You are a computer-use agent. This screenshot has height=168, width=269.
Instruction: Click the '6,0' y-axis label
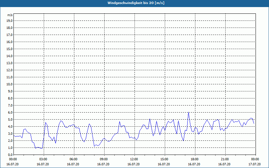click(10, 113)
